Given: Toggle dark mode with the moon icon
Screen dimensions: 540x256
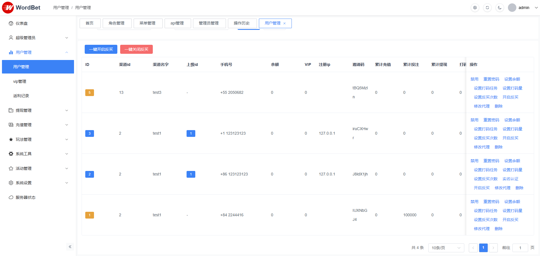Looking at the screenshot, I should tap(500, 8).
